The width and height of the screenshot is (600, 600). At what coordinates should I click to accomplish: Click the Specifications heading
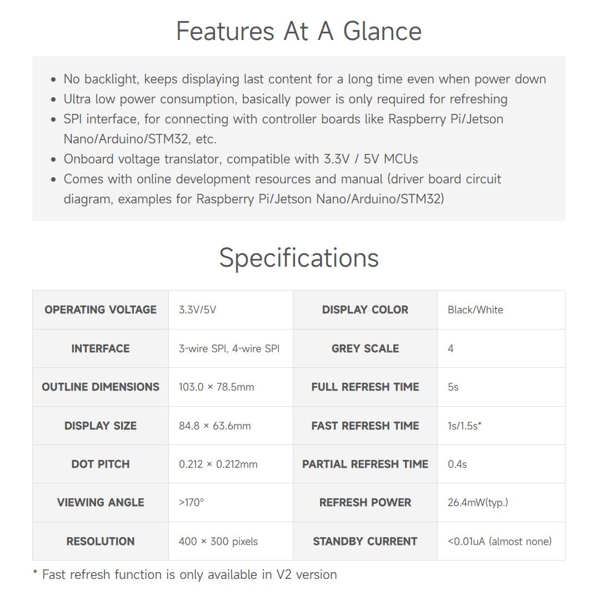(x=299, y=258)
